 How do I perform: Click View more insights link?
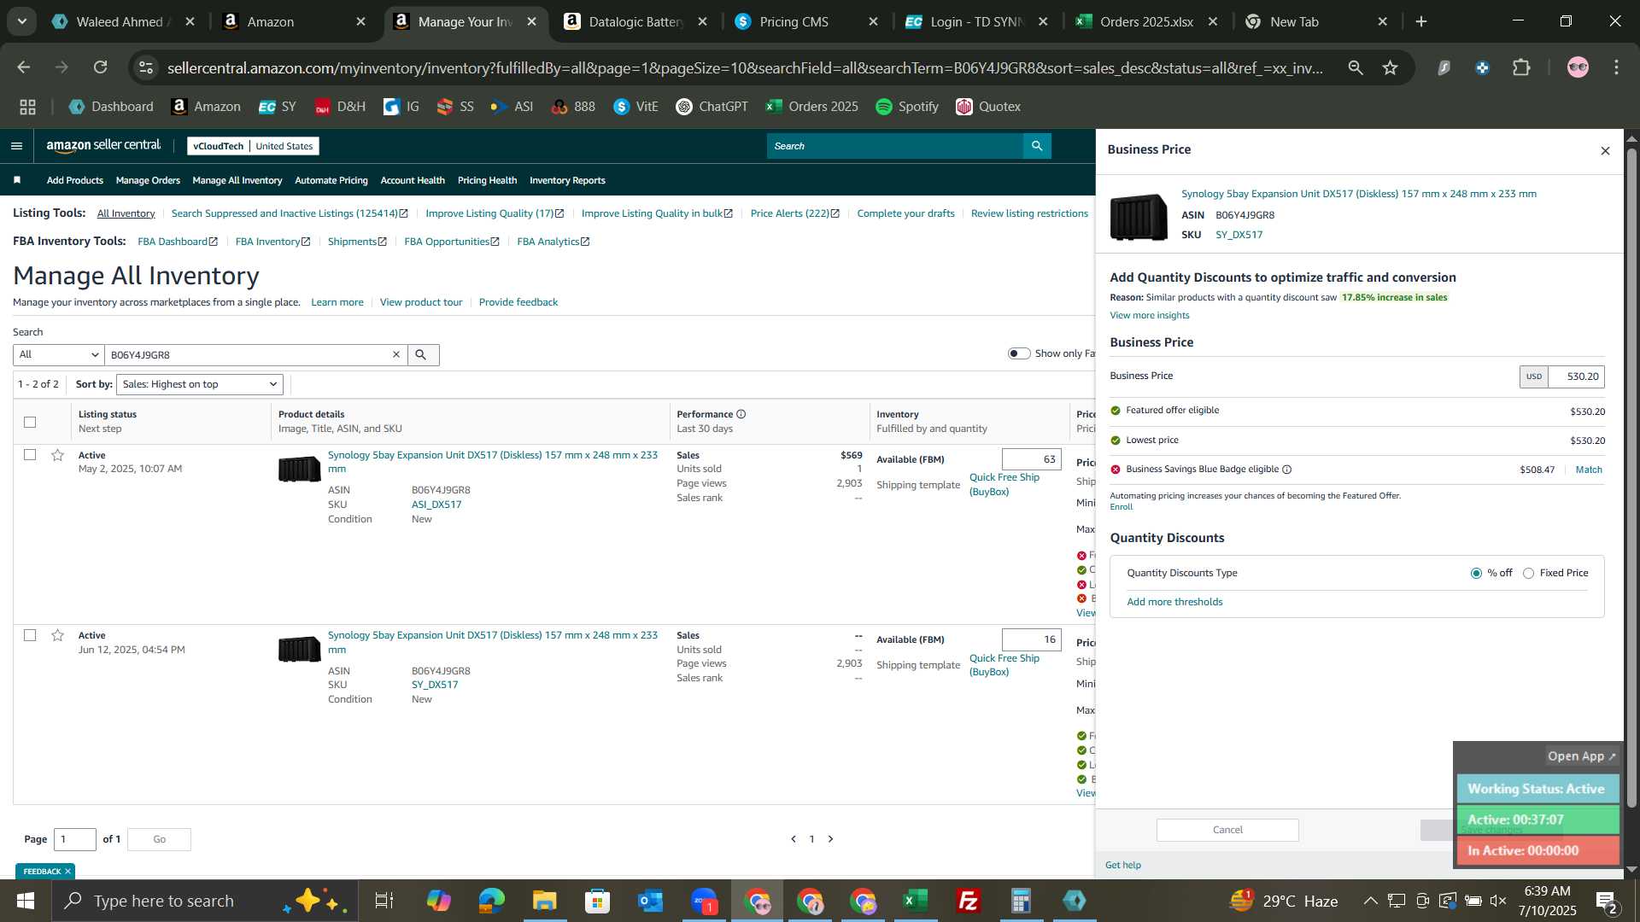pyautogui.click(x=1149, y=316)
